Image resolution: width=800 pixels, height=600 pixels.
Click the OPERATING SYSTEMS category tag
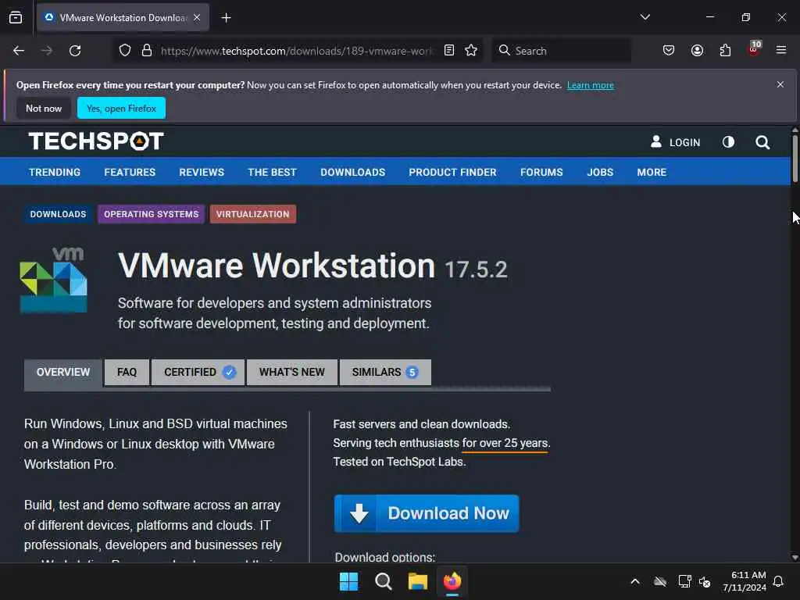tap(152, 214)
